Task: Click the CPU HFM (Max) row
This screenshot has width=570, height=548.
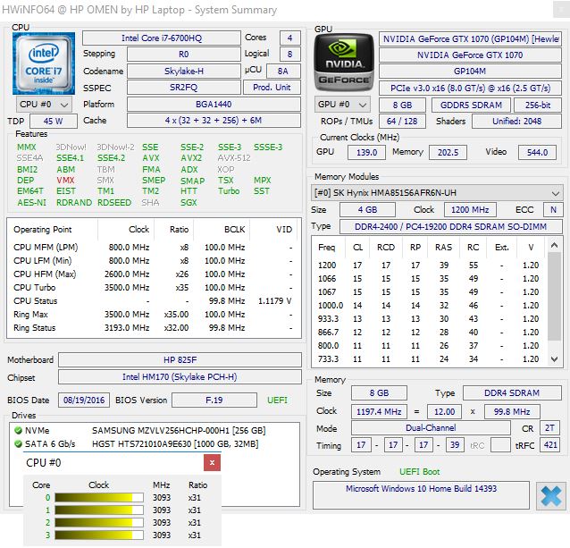Action: (153, 274)
